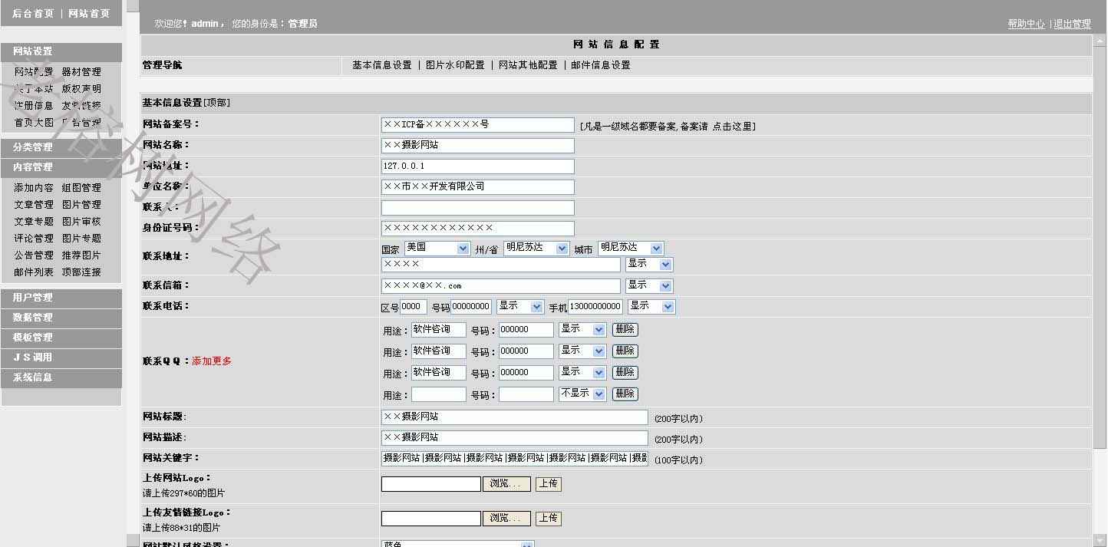Click the 网站描述 input field
The image size is (1108, 547).
pos(514,437)
